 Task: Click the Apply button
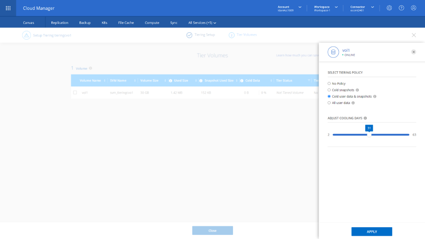(371, 232)
